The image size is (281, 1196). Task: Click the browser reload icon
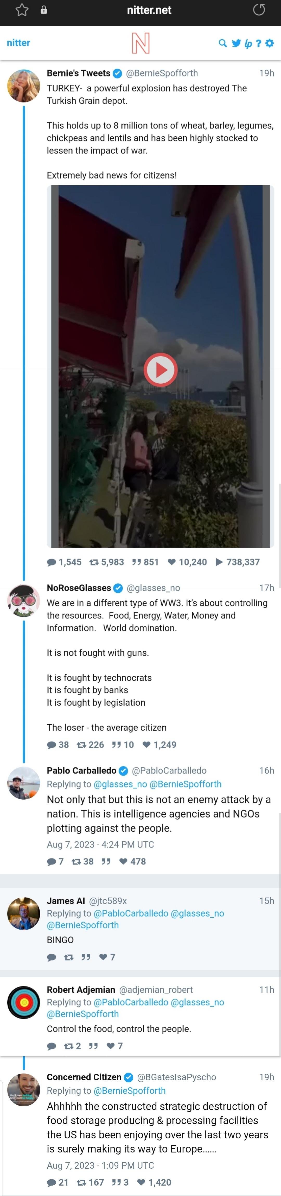[259, 10]
